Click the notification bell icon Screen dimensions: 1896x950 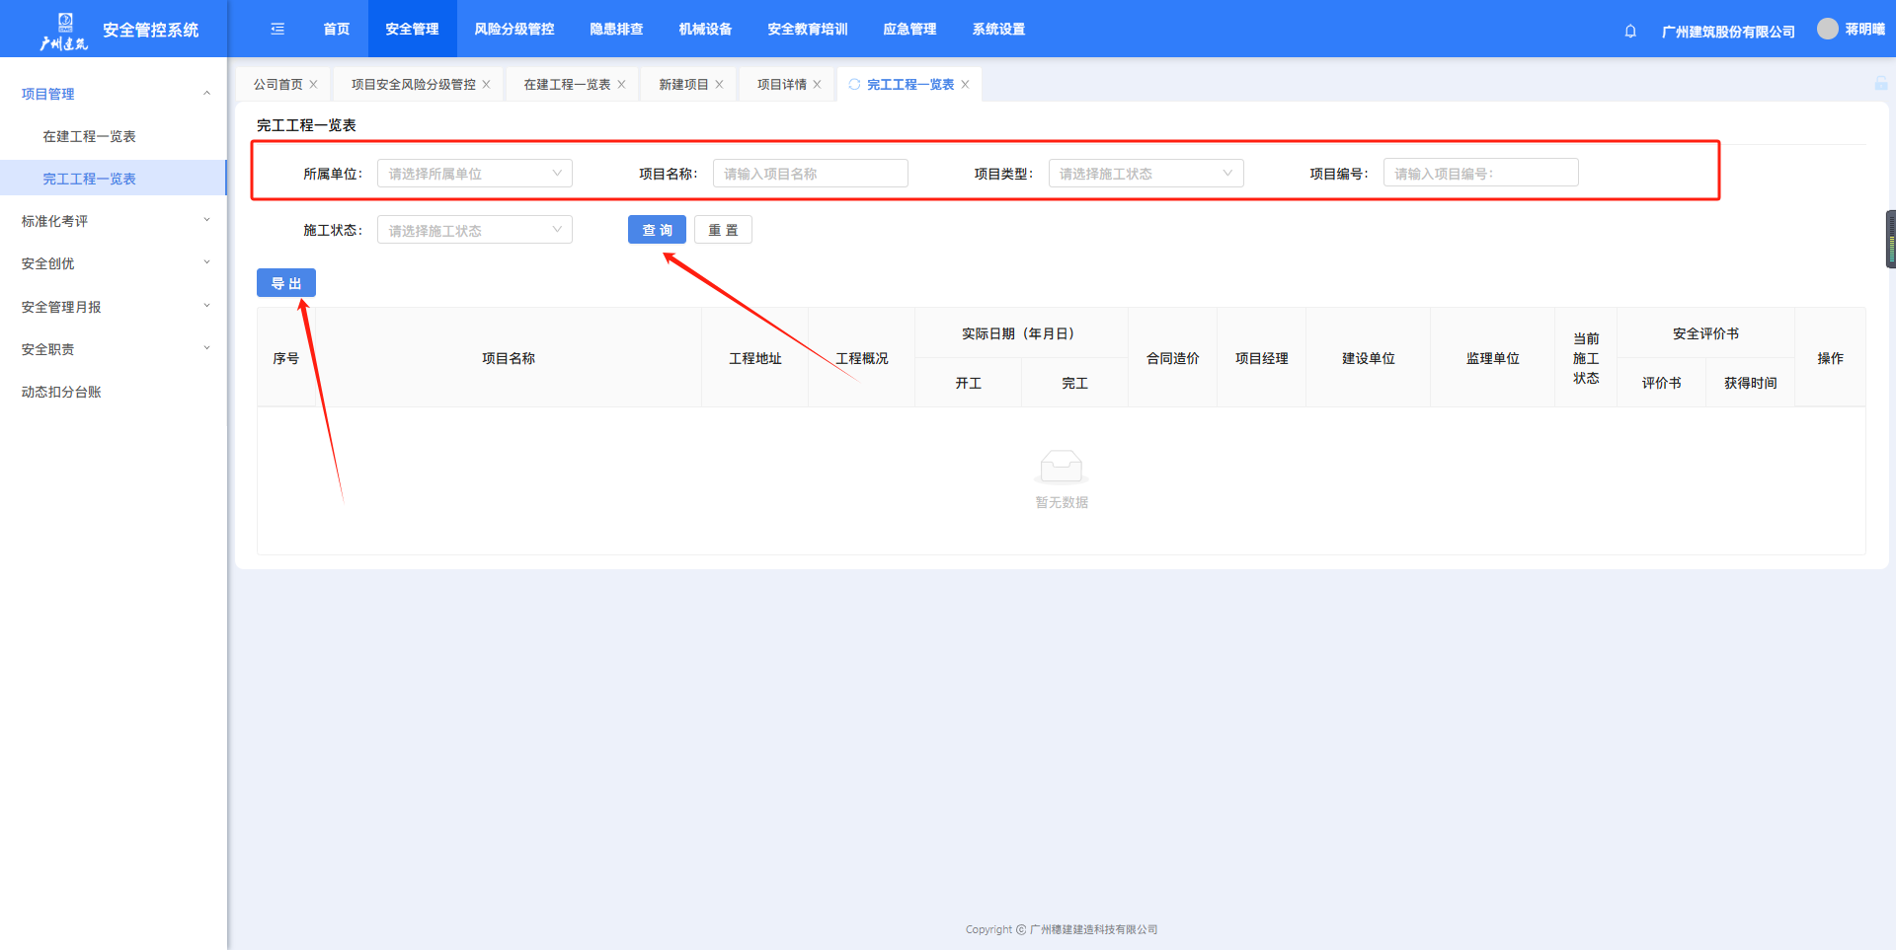1630,31
